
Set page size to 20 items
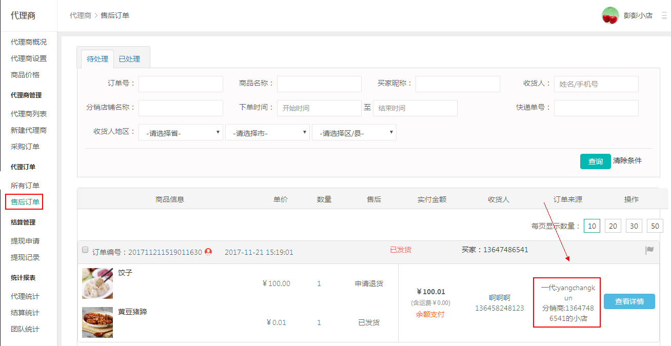pyautogui.click(x=613, y=226)
